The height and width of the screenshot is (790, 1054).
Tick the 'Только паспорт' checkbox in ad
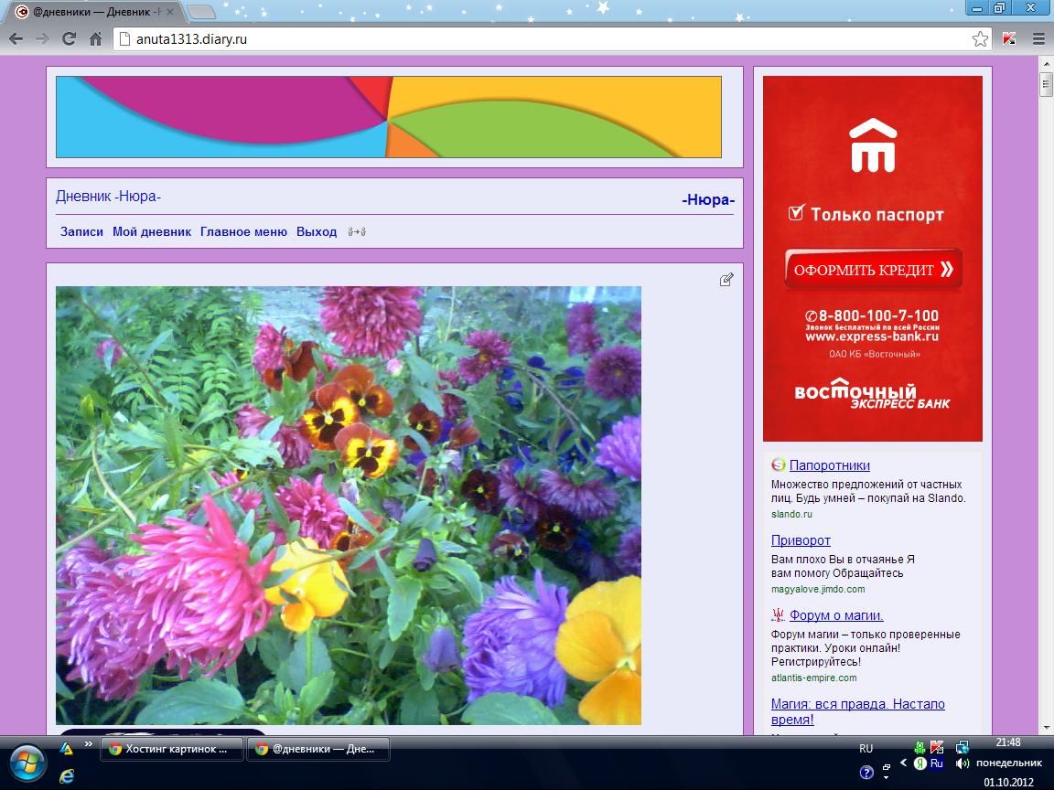point(796,213)
